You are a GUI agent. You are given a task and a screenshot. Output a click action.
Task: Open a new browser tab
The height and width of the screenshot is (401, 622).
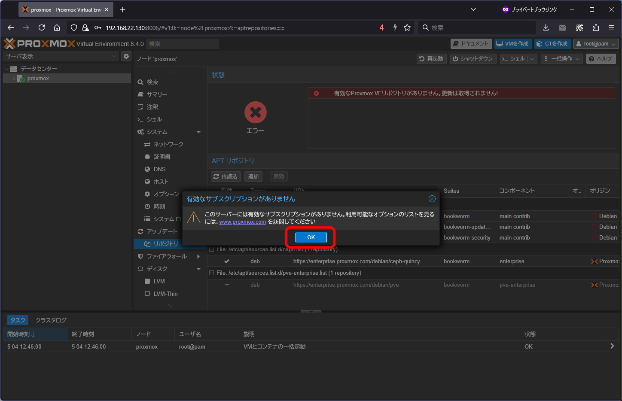click(123, 9)
